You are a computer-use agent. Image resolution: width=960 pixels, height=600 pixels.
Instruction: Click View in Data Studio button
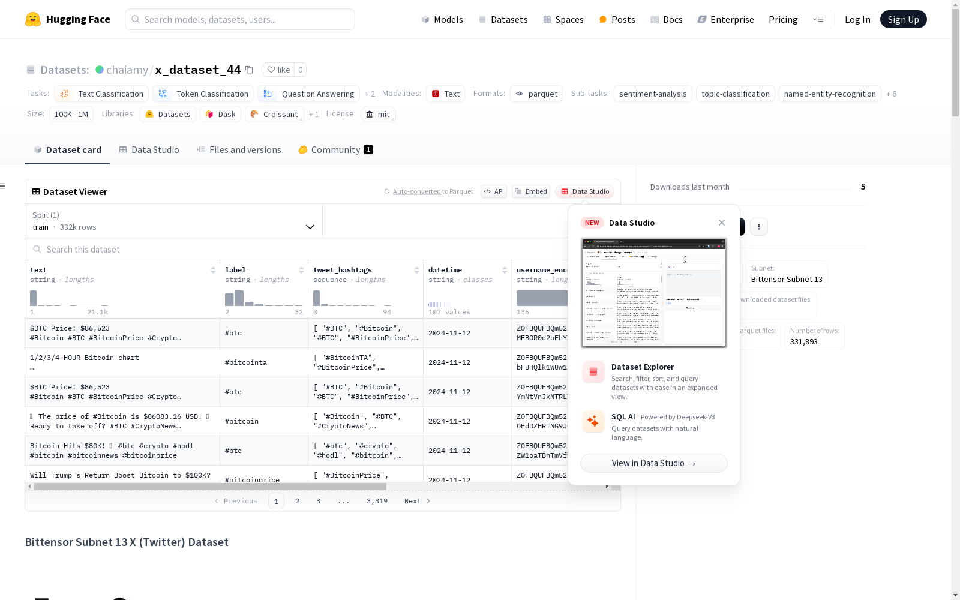pos(654,463)
